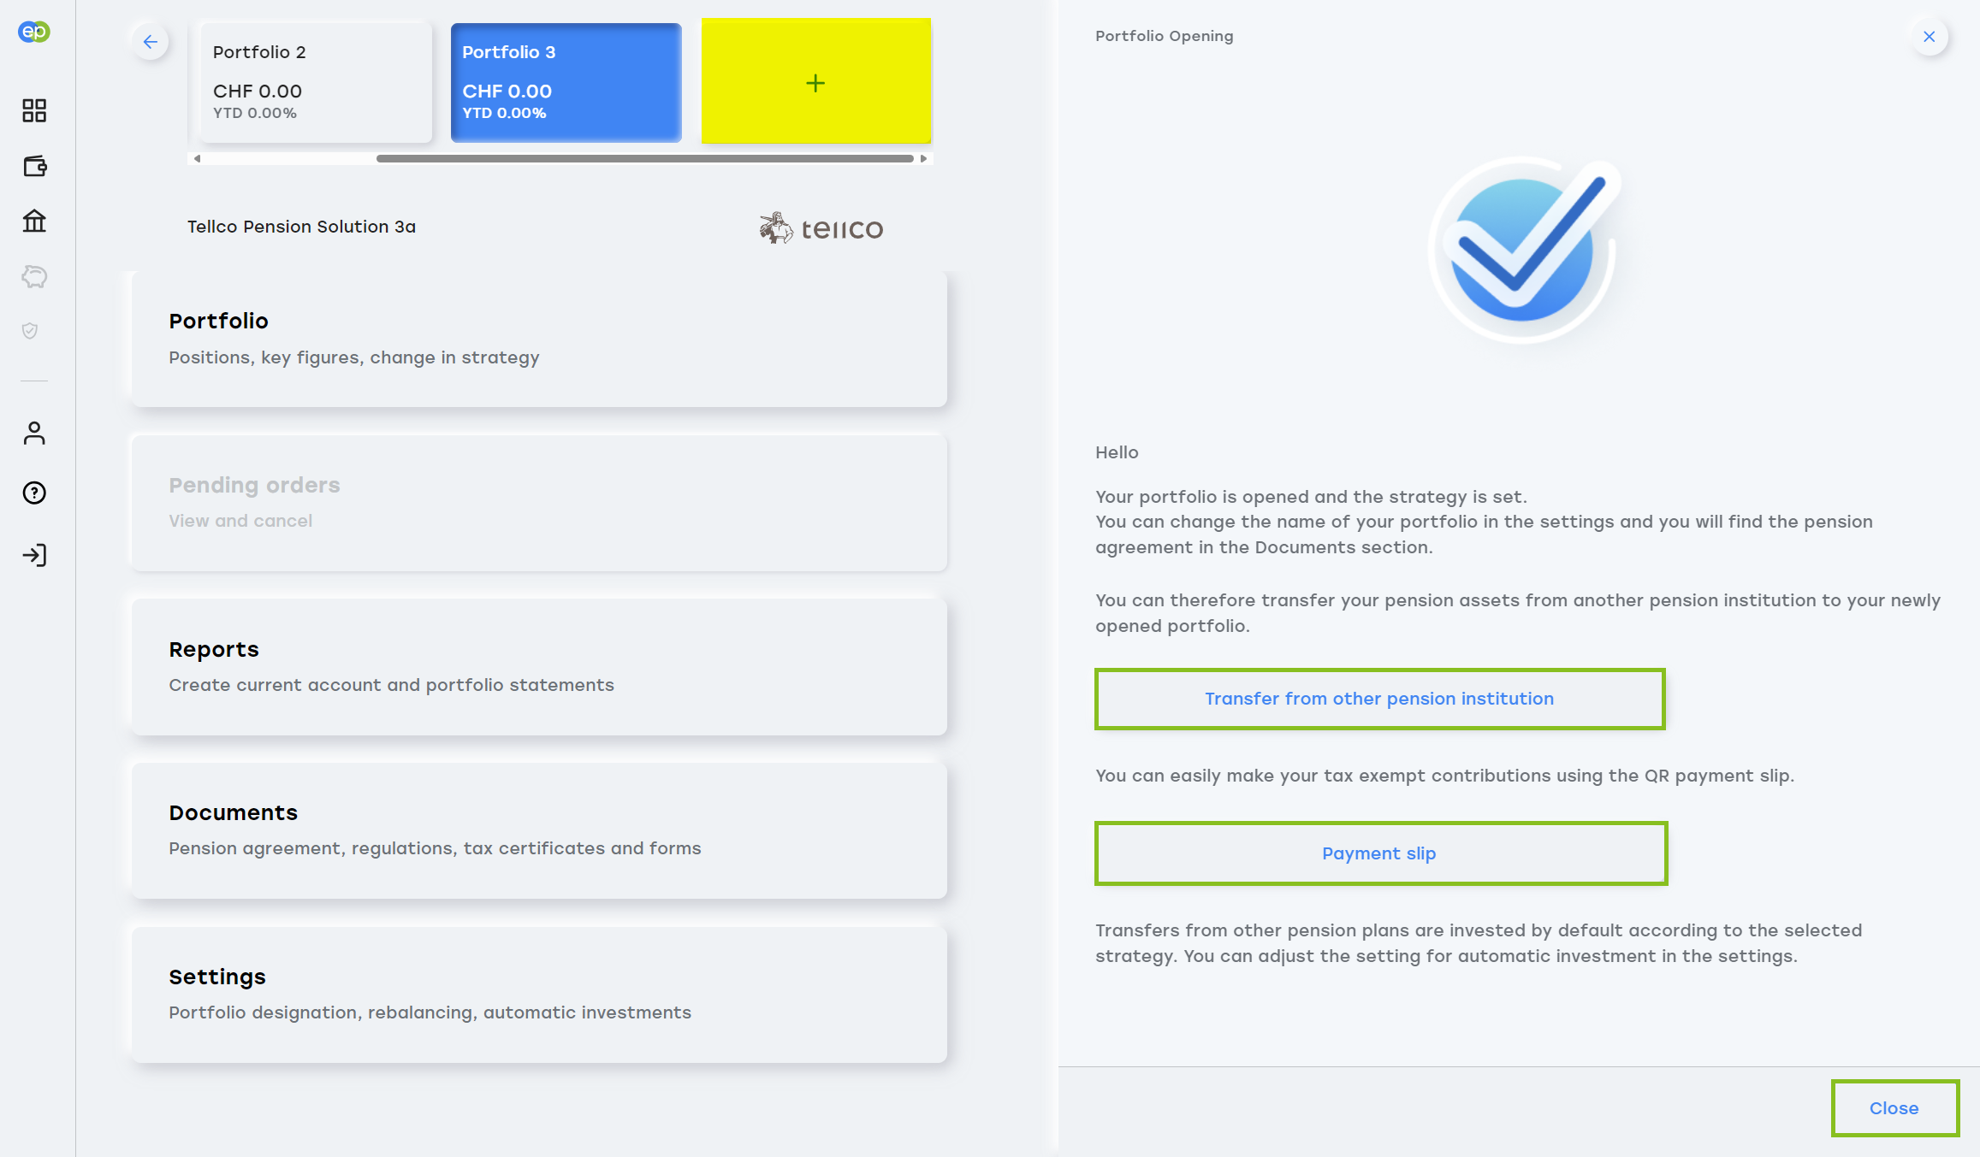Select the Portfolio 3 card
Screen dimensions: 1980x1157
click(566, 82)
